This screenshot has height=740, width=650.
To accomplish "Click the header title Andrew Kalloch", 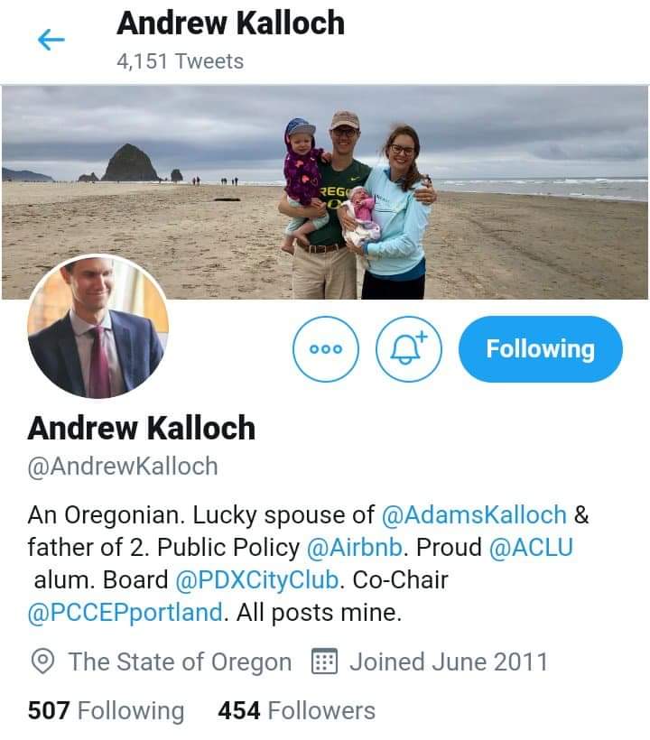I will (x=230, y=23).
